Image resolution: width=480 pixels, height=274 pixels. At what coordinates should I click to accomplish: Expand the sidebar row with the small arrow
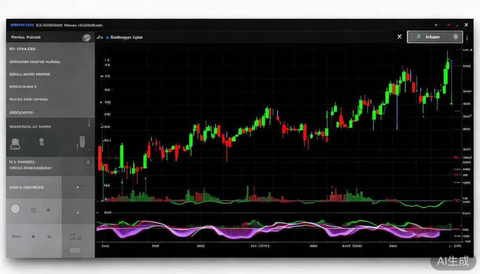(x=78, y=187)
